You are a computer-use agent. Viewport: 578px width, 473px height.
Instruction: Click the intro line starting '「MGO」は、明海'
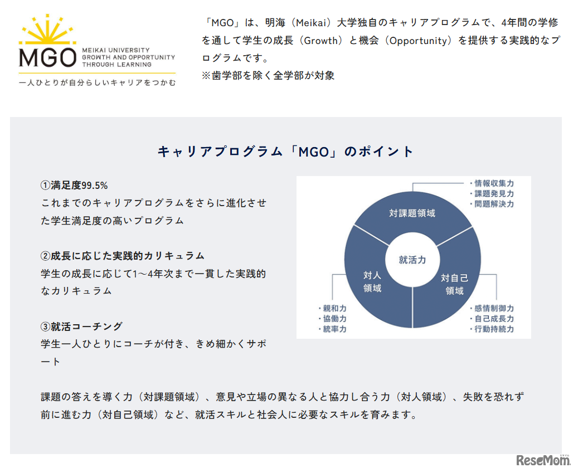(x=380, y=23)
